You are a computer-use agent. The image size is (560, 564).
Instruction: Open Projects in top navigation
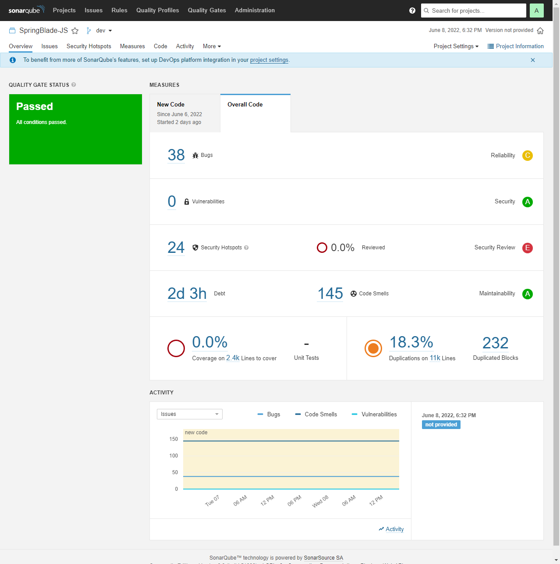tap(64, 10)
